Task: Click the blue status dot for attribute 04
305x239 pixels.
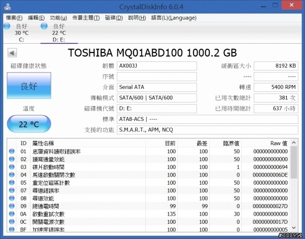Action: [11, 175]
